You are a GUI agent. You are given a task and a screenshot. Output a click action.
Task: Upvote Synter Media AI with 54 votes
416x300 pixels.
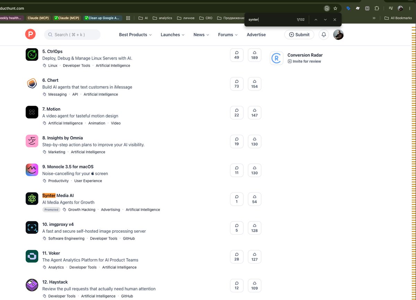254,199
